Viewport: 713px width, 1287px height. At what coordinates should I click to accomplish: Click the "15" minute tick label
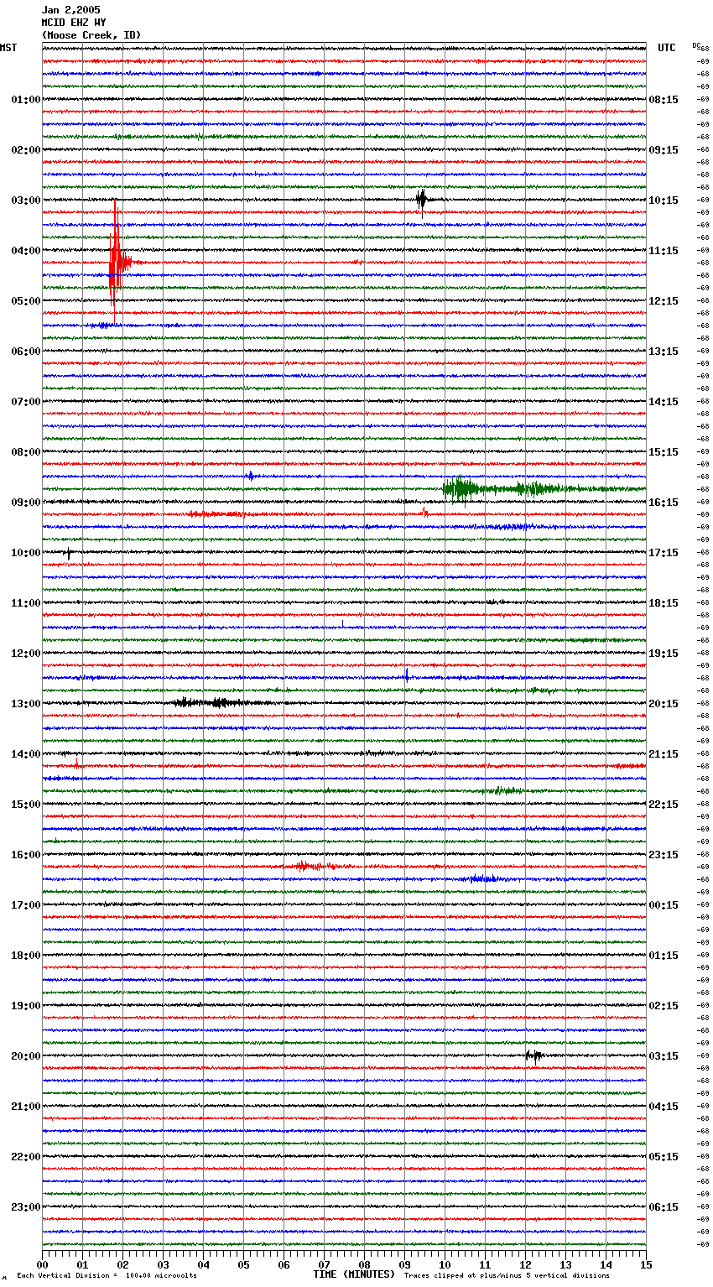[x=646, y=1264]
